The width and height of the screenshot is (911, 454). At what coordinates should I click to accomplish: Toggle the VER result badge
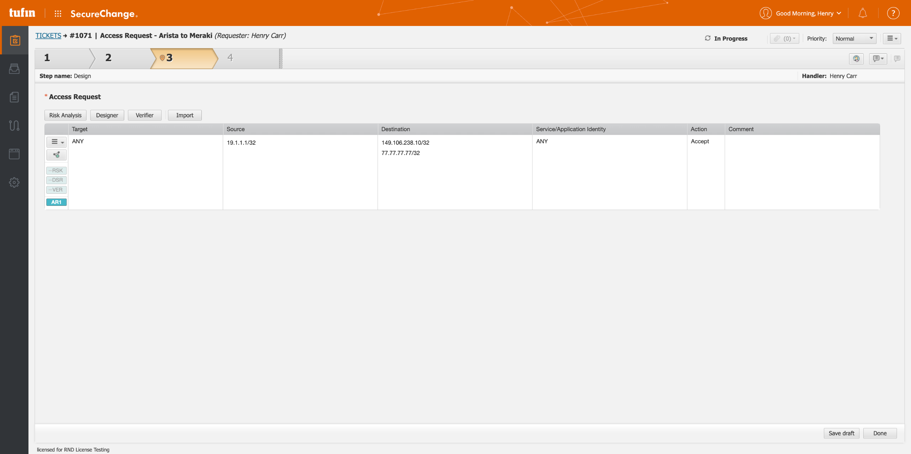pos(56,190)
